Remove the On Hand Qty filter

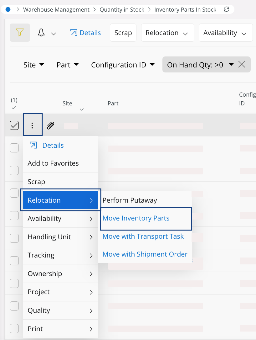click(242, 65)
